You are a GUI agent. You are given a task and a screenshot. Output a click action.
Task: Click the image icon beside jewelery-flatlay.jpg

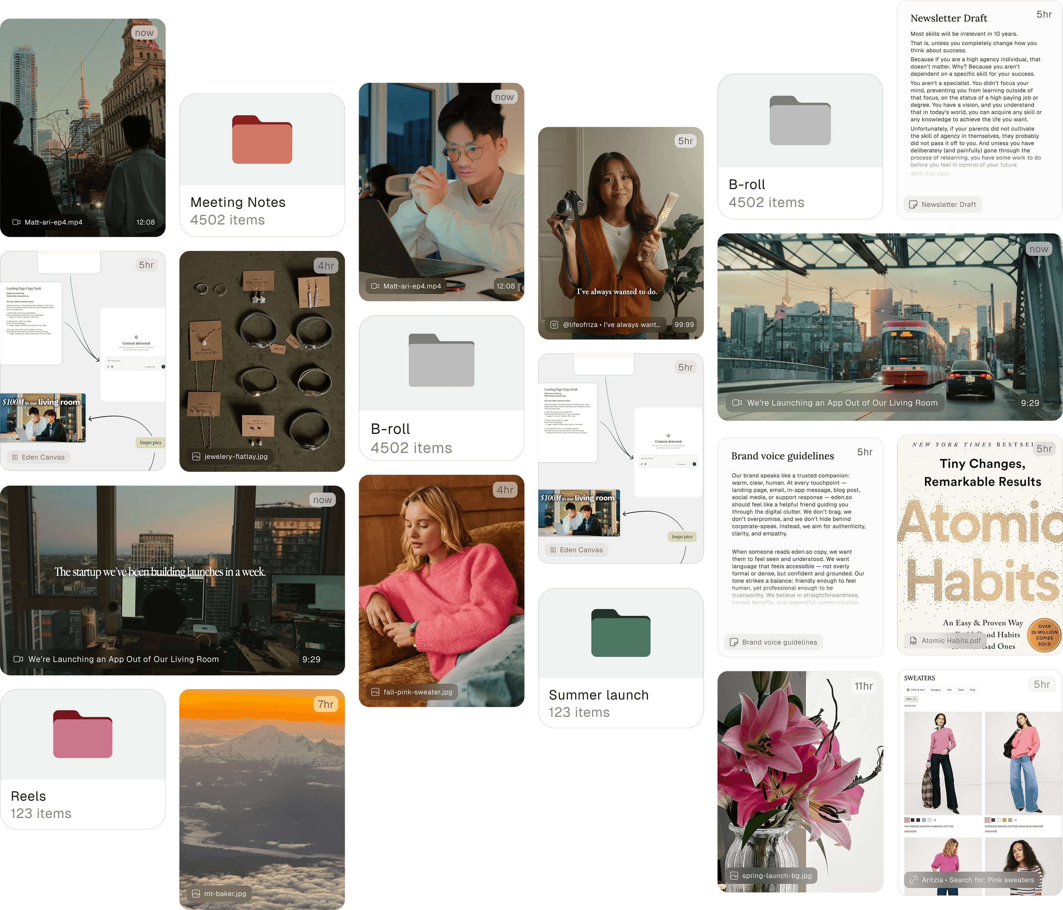pos(196,456)
